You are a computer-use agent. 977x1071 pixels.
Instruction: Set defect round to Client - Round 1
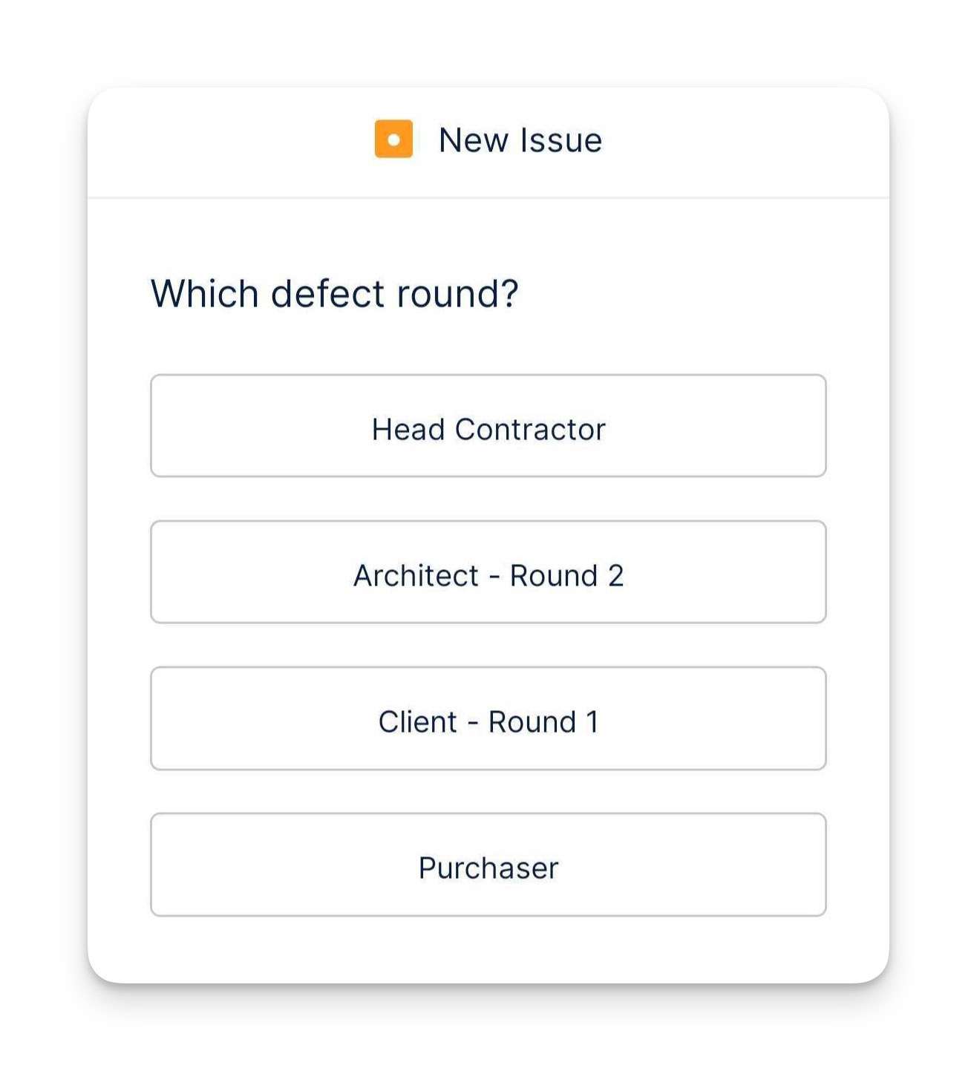[x=488, y=718]
